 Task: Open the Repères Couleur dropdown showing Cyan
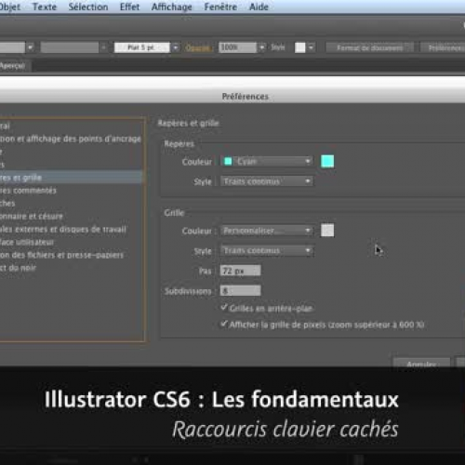pyautogui.click(x=267, y=161)
